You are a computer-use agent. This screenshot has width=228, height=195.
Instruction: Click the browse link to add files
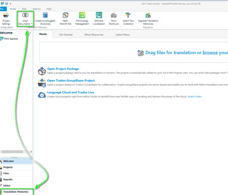210,52
